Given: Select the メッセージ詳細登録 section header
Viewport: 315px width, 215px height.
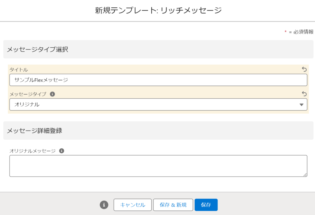Looking at the screenshot, I should click(34, 131).
